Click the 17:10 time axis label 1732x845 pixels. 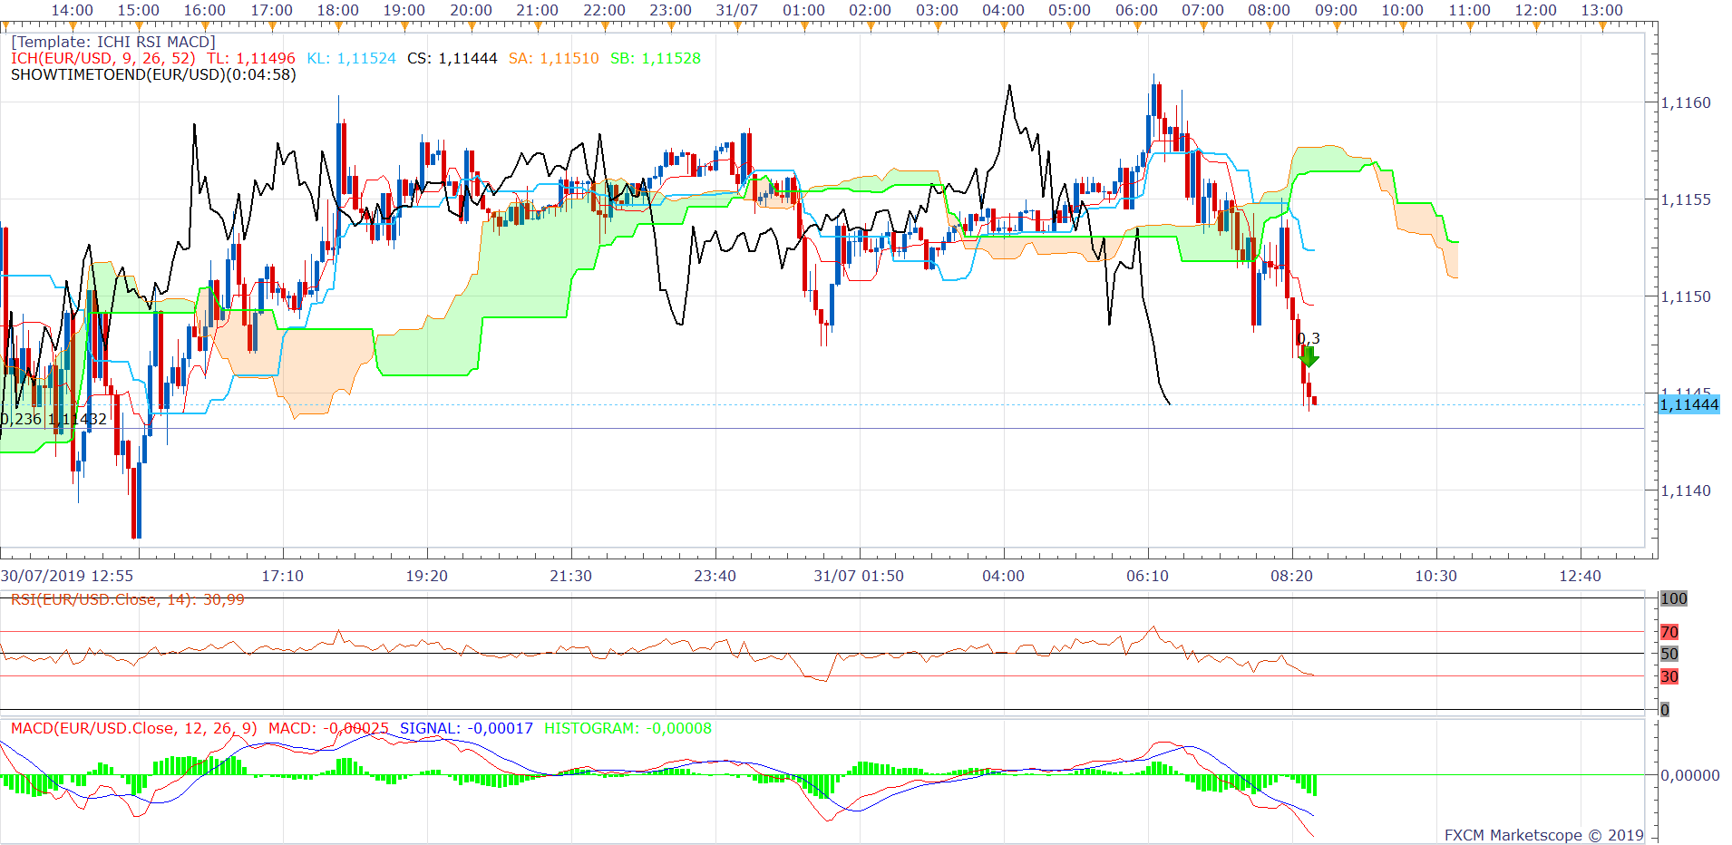pyautogui.click(x=283, y=576)
